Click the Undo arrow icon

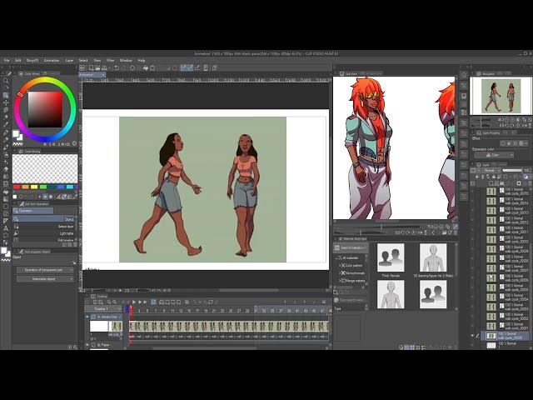(x=117, y=68)
